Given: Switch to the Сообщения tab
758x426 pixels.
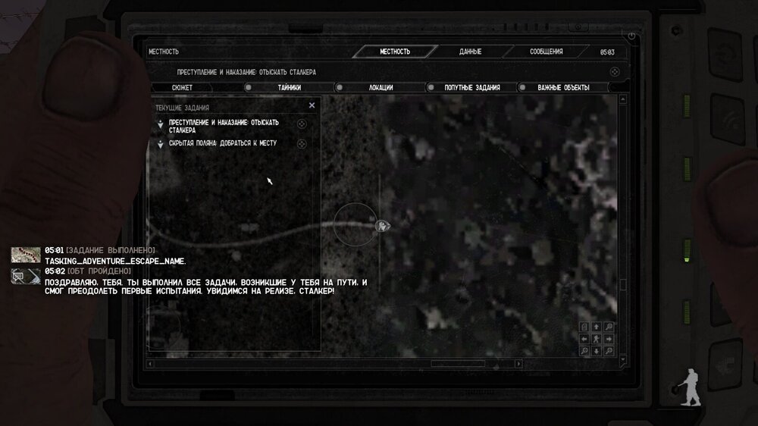Looking at the screenshot, I should coord(546,52).
